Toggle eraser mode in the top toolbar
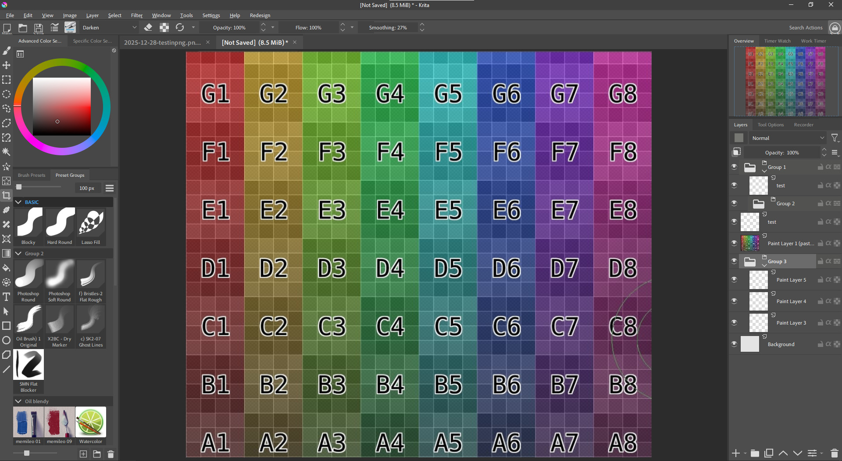 tap(148, 28)
